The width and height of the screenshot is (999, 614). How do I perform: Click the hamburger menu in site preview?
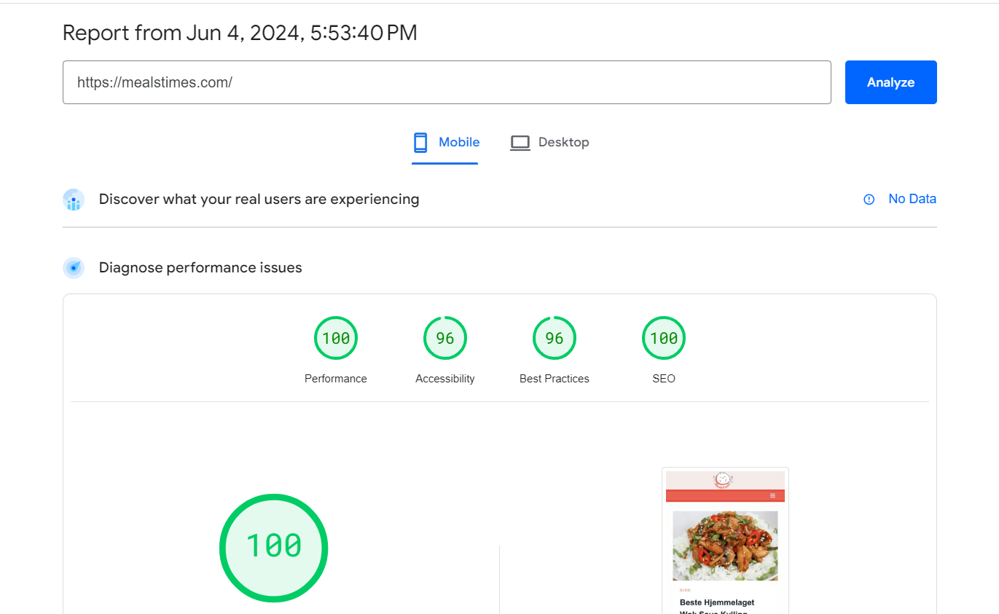pyautogui.click(x=772, y=496)
